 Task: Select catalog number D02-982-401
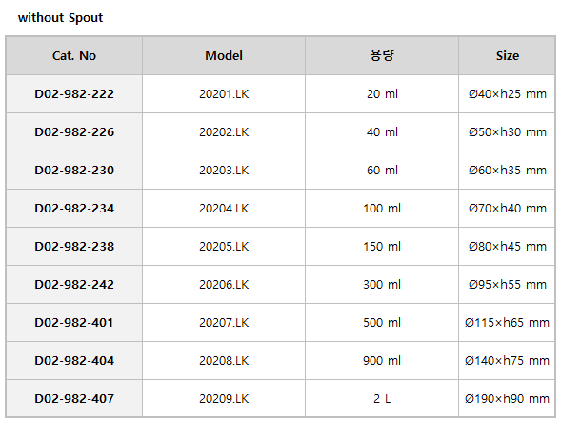pos(74,323)
